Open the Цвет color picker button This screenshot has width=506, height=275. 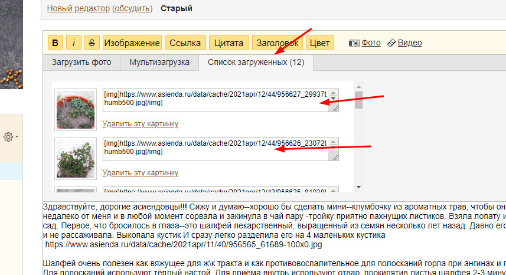(x=320, y=42)
